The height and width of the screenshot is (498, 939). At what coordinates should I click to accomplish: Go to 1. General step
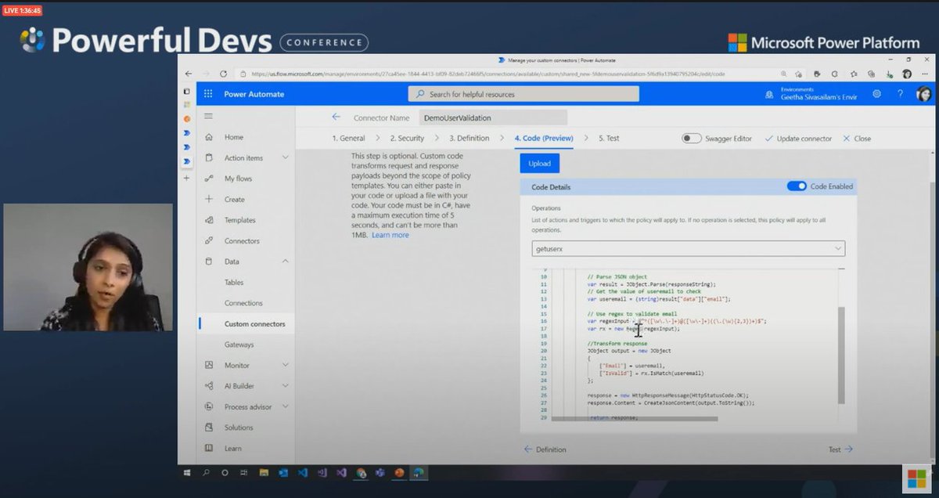[348, 139]
